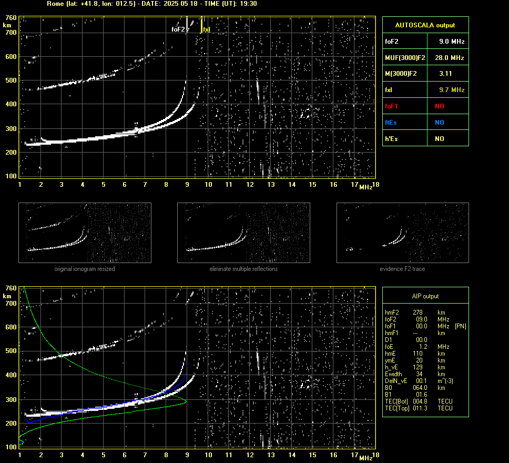Select the TEC[Top] value '011.3'
This screenshot has height=463, width=509.
[x=420, y=408]
